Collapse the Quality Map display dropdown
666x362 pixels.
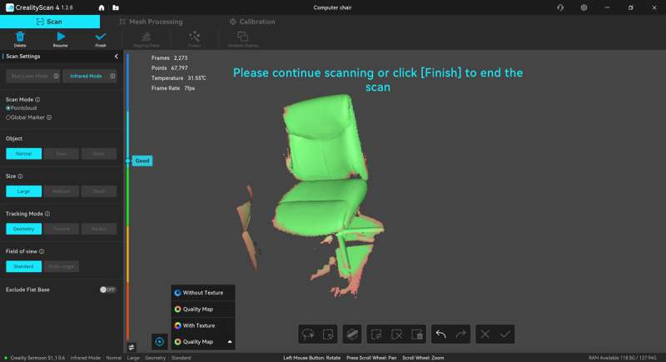[x=230, y=342]
